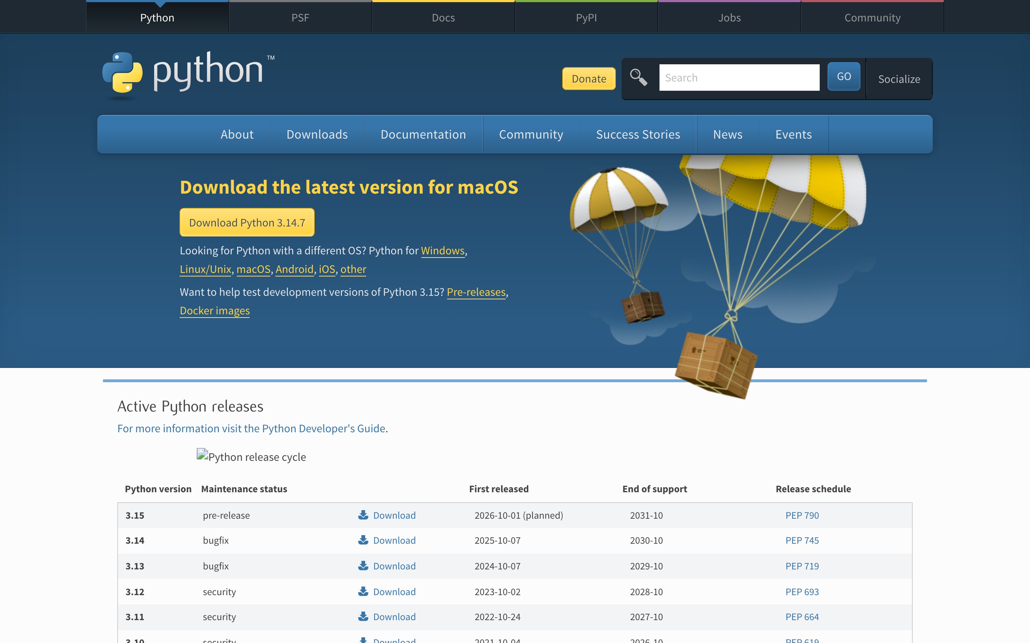Open the PEP 745 release schedule
Viewport: 1030px width, 643px height.
pos(802,540)
